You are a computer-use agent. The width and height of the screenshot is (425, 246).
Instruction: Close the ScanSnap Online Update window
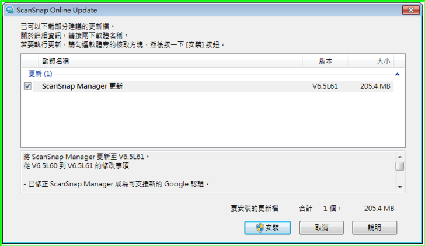[x=411, y=10]
